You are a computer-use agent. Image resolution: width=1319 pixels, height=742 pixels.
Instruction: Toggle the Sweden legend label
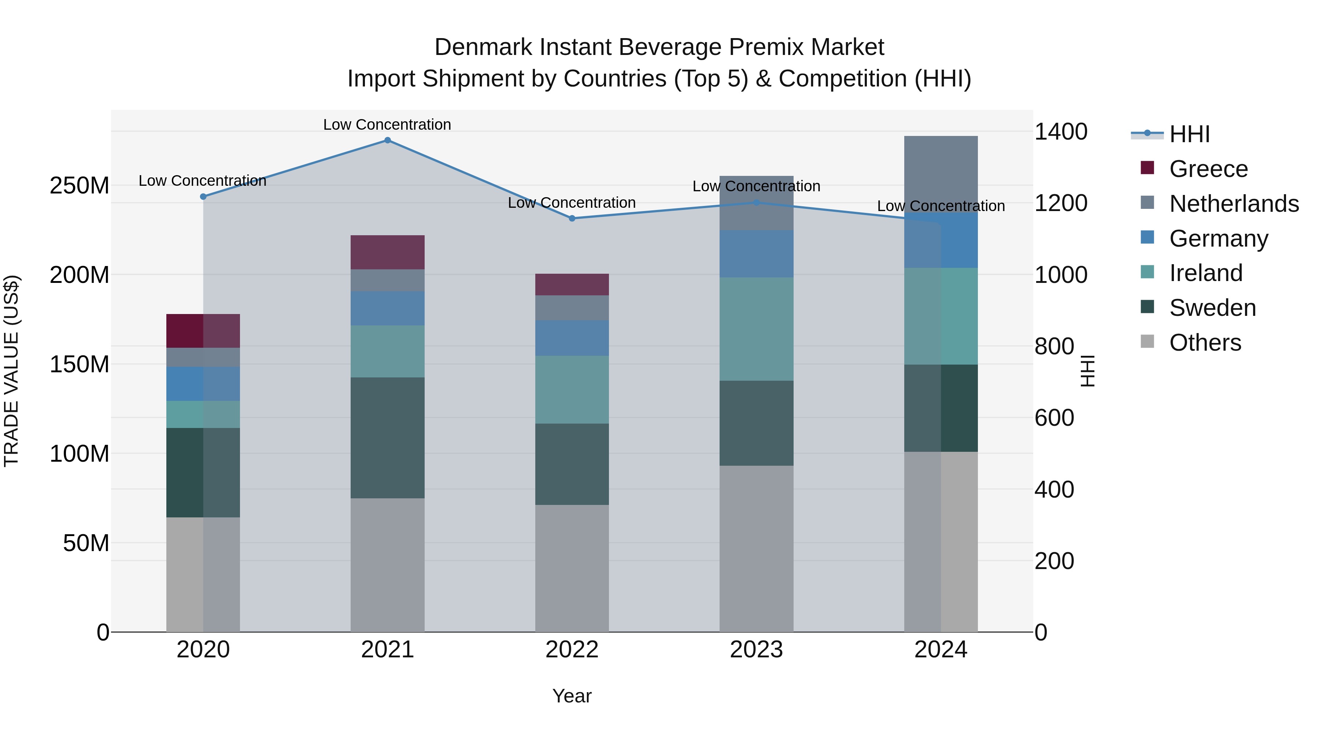click(1212, 308)
